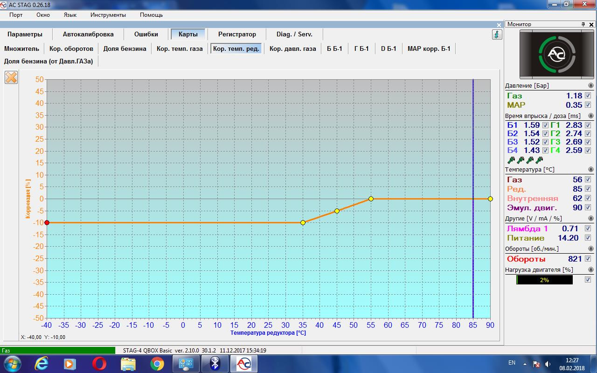The image size is (597, 373).
Task: Open the Кор. оборотов map
Action: (71, 48)
